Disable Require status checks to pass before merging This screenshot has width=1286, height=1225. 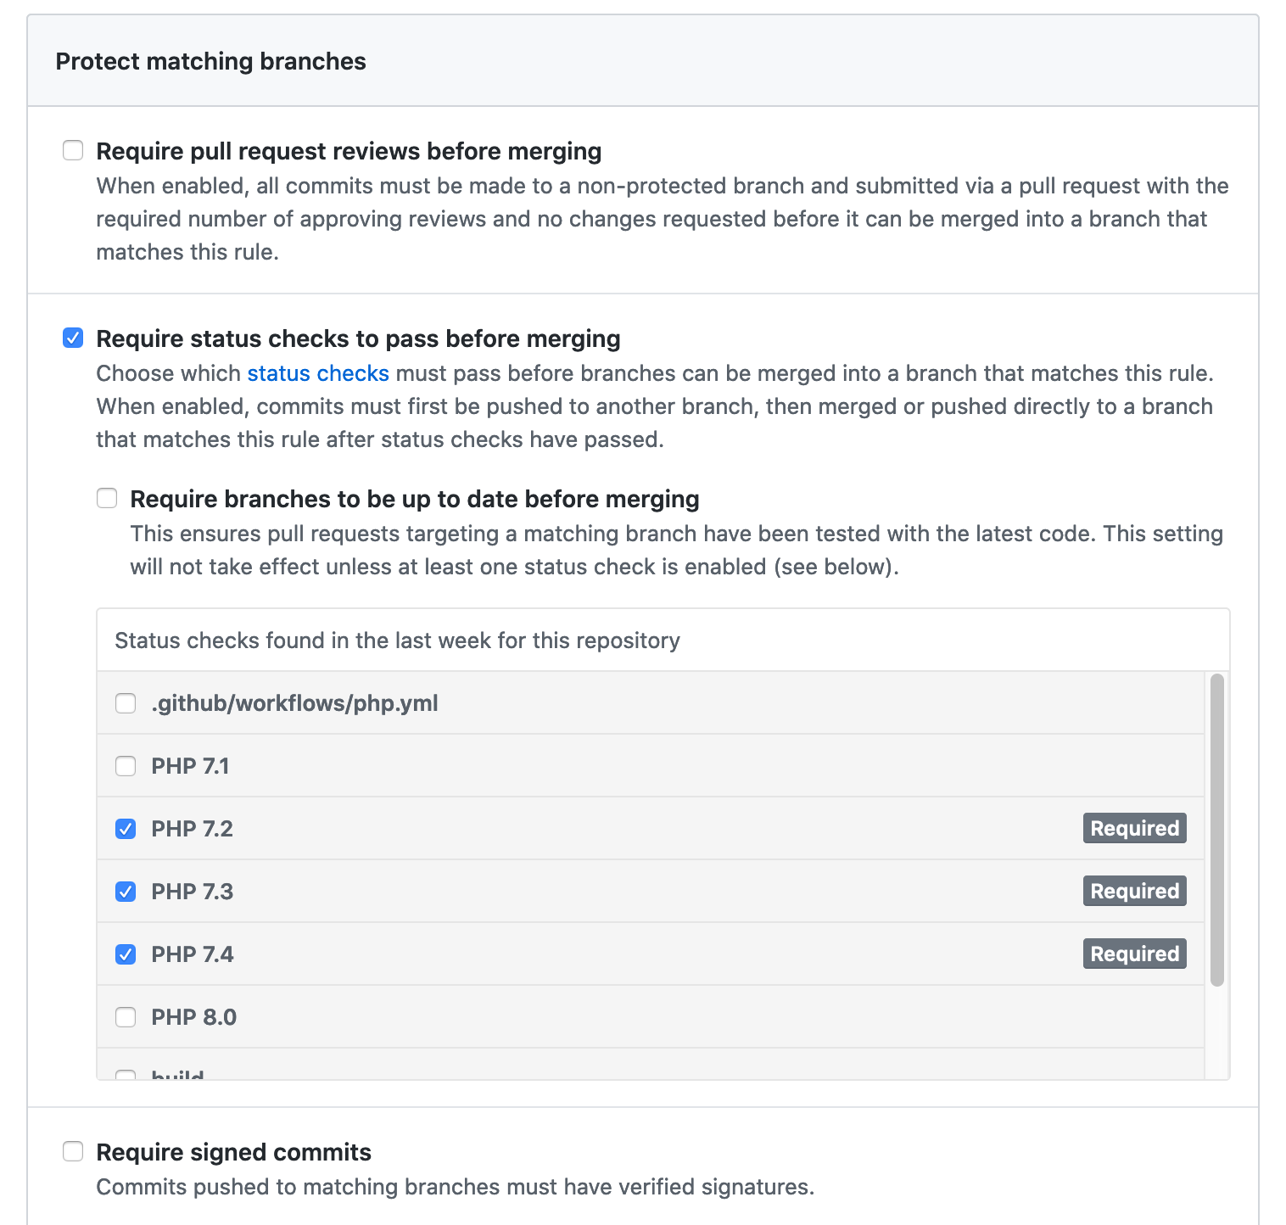pyautogui.click(x=73, y=338)
